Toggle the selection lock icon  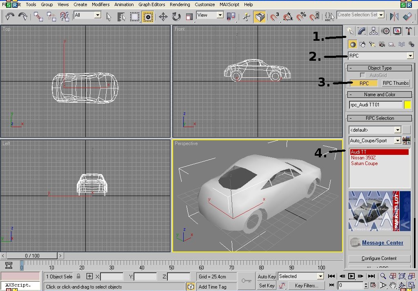tap(78, 276)
